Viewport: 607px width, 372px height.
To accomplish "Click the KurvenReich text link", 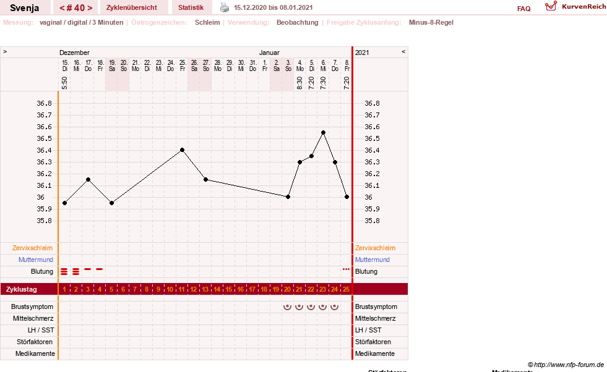I will [583, 7].
